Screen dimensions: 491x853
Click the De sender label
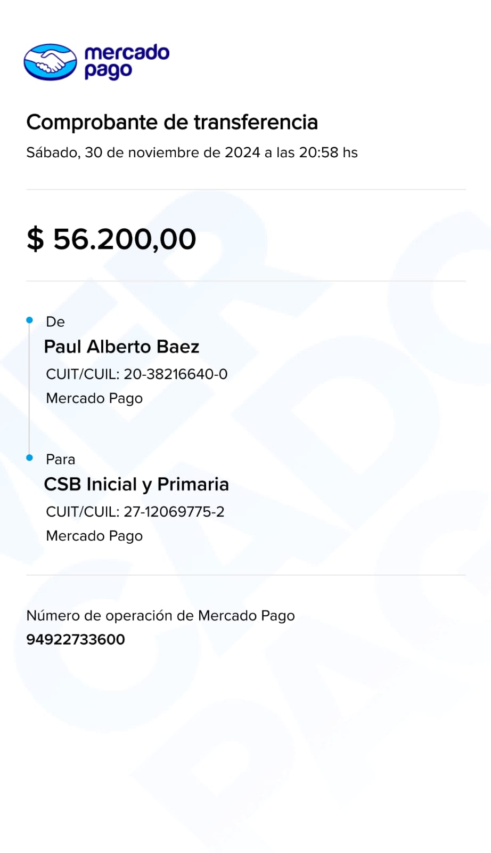[x=55, y=321]
